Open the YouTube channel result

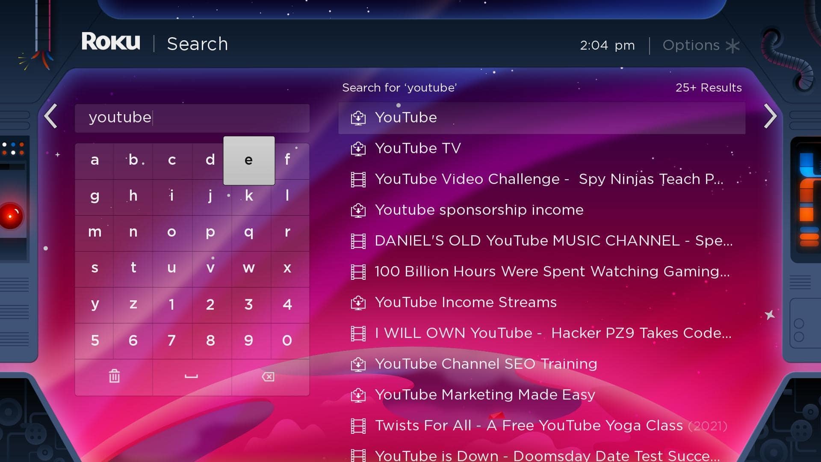click(x=542, y=118)
